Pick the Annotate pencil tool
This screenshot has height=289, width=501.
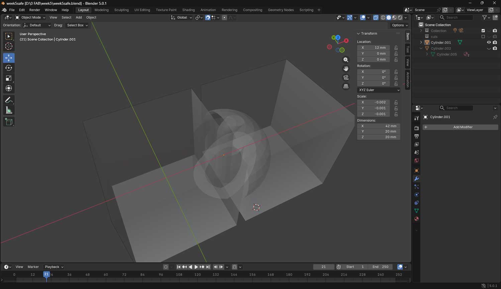pos(9,100)
